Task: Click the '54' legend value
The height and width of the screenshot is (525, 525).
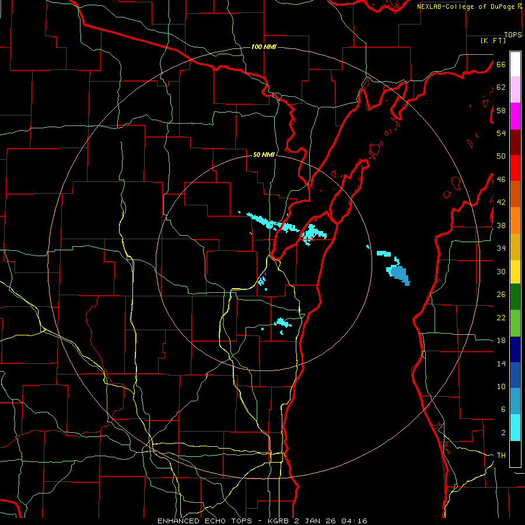Action: [501, 133]
